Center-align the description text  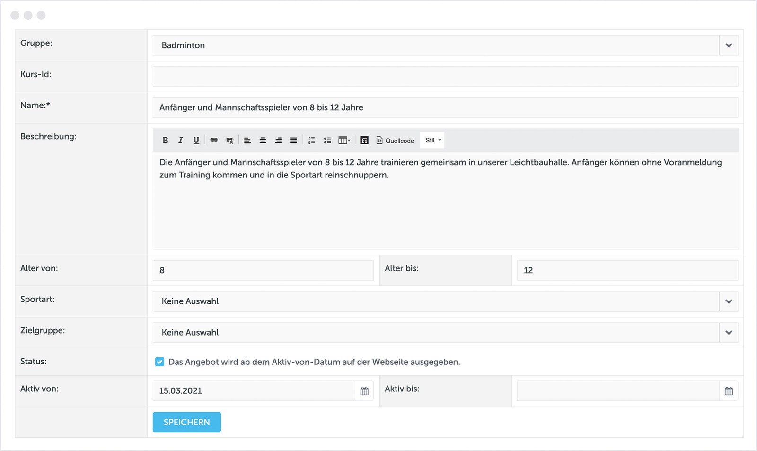point(263,141)
